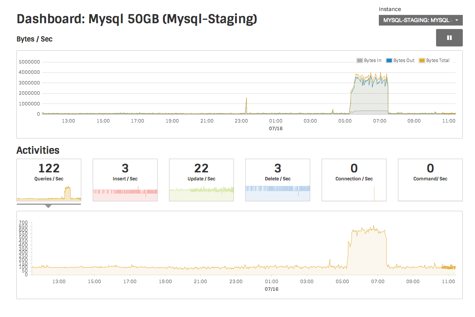Click the green Update sparkline chart
This screenshot has height=317, width=475.
tap(201, 193)
